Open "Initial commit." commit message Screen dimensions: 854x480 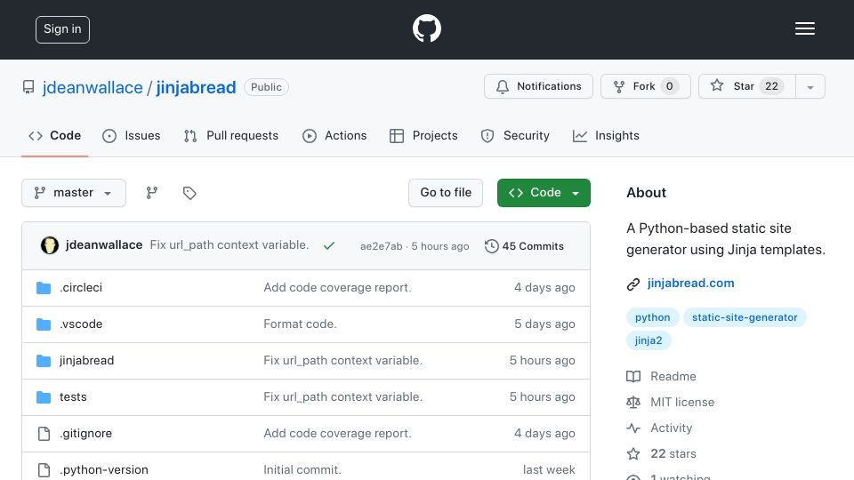tap(302, 469)
